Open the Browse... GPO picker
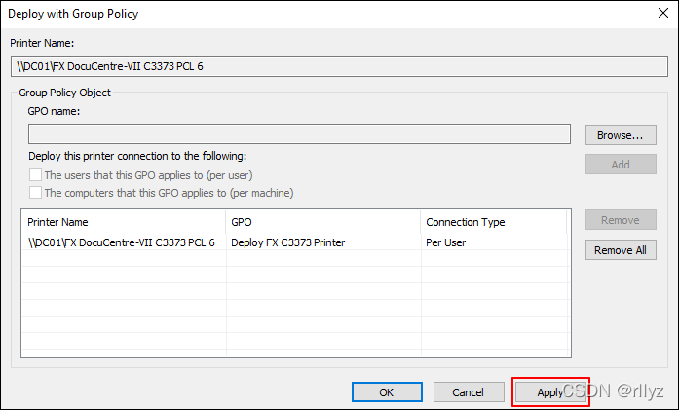Screen dimensions: 679x410 click(x=621, y=135)
